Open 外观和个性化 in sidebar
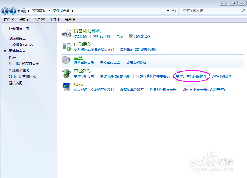Image resolution: width=247 pixels, height=178 pixels. [x=19, y=70]
